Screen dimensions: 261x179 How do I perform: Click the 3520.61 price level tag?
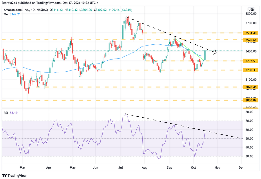coord(251,40)
